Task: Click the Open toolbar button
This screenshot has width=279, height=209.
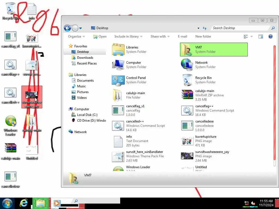Action: 100,36
